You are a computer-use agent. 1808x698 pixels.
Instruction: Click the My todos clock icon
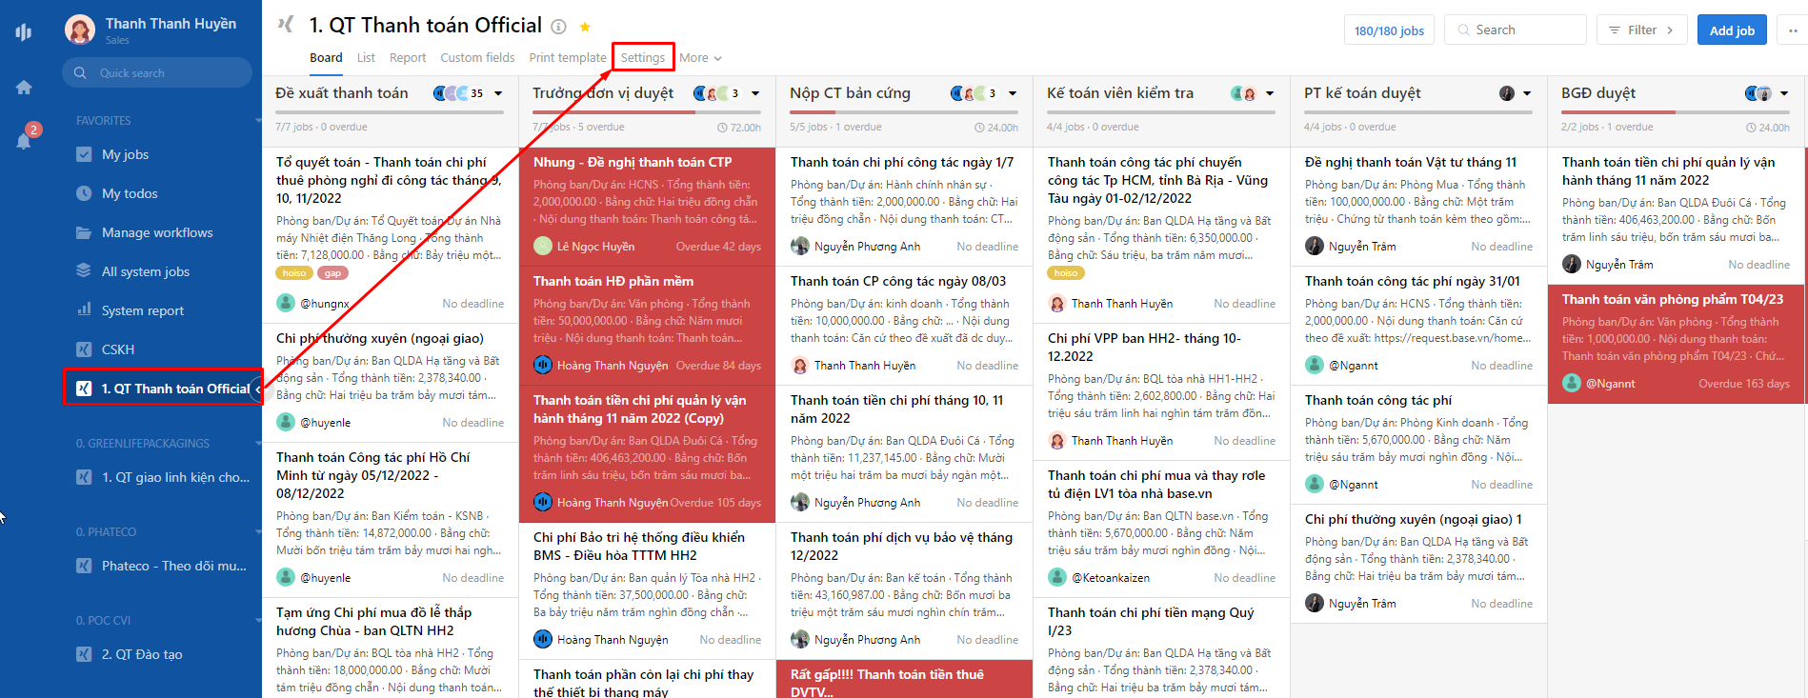point(84,193)
